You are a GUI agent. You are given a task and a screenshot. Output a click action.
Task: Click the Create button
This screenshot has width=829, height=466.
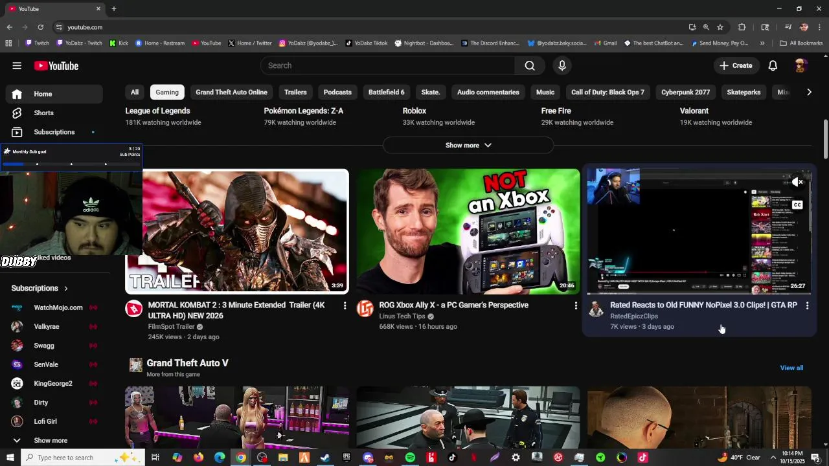[736, 65]
